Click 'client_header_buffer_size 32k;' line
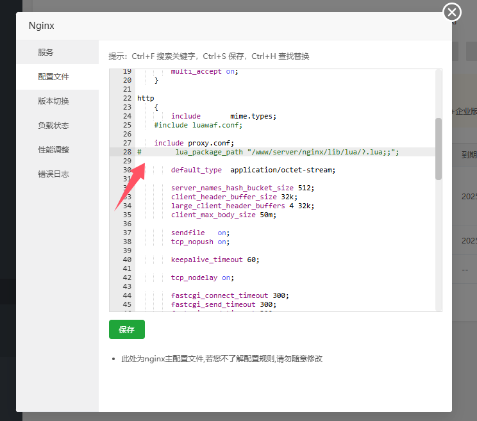This screenshot has width=477, height=421. point(234,197)
